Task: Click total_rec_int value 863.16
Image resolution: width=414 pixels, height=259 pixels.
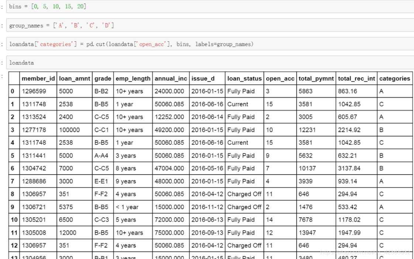Action: [348, 91]
